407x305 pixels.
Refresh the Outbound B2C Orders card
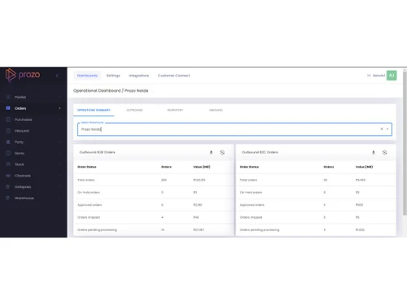384,152
